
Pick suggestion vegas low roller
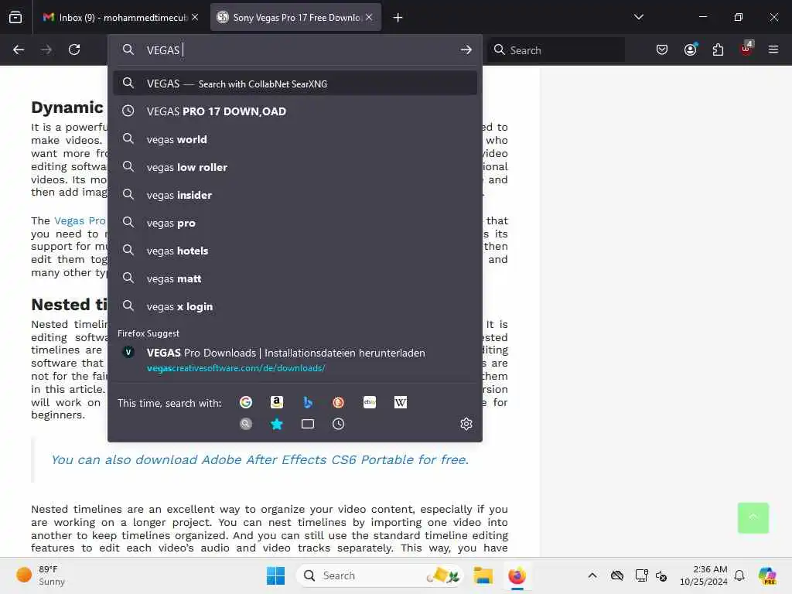tap(295, 167)
